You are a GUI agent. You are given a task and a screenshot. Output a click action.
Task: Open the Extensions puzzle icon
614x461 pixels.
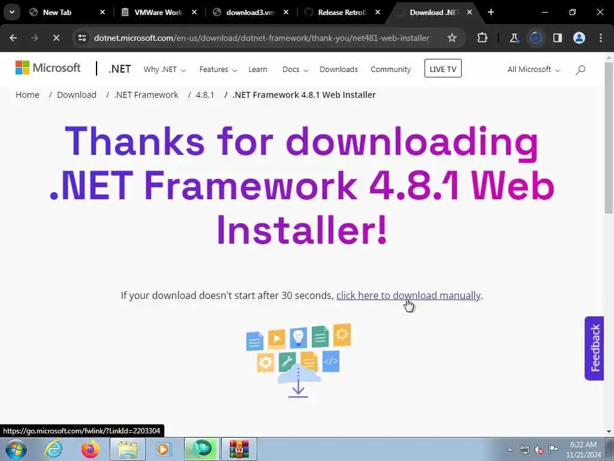pos(483,38)
